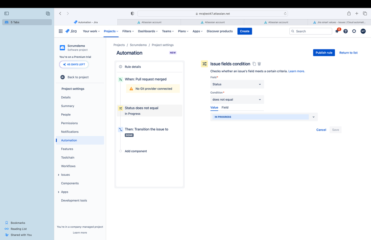Click the Back to project arrow icon
The image size is (371, 240).
click(62, 77)
